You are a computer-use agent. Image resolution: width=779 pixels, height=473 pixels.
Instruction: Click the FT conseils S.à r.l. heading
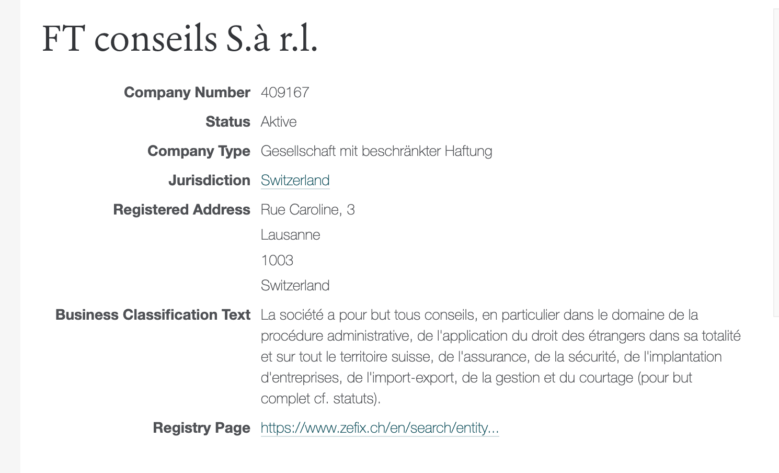pyautogui.click(x=180, y=39)
